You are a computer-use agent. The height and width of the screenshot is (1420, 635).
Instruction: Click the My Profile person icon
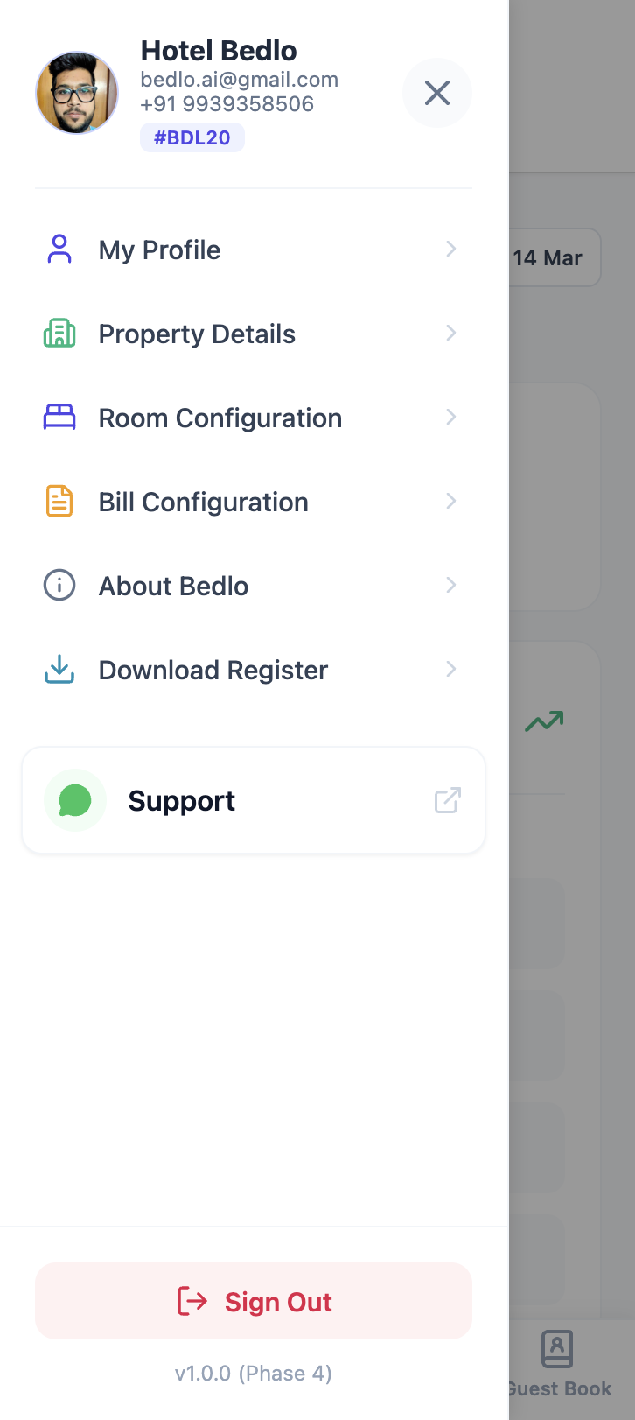(x=59, y=250)
